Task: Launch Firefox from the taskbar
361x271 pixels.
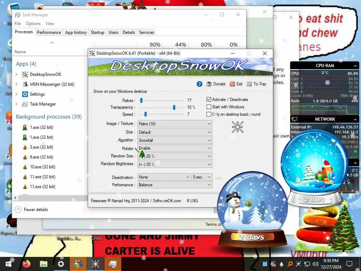Action: 26,264
